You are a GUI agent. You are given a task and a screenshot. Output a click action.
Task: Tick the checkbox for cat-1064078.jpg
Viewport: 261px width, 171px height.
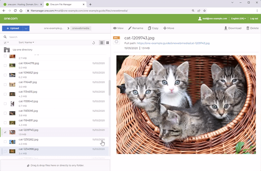click(x=5, y=65)
